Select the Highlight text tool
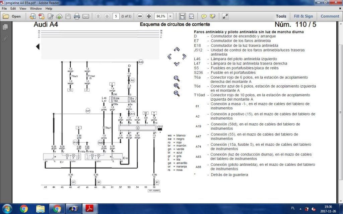Image resolution: width=343 pixels, height=214 pixels. (x=213, y=16)
